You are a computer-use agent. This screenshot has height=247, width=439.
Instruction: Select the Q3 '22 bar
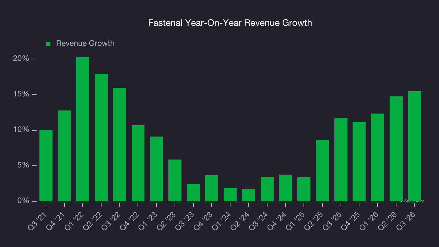[120, 144]
